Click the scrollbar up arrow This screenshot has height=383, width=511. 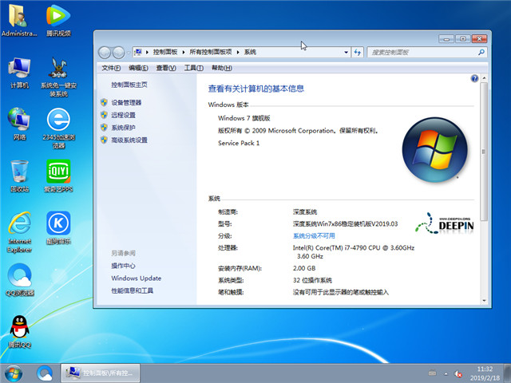coord(484,78)
